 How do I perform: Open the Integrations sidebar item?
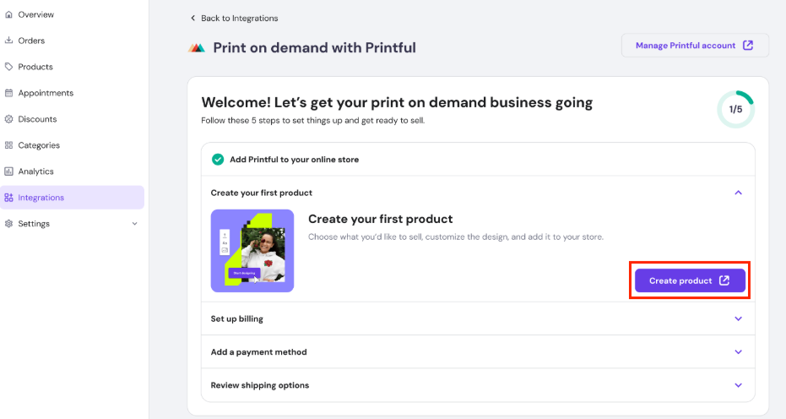click(41, 198)
